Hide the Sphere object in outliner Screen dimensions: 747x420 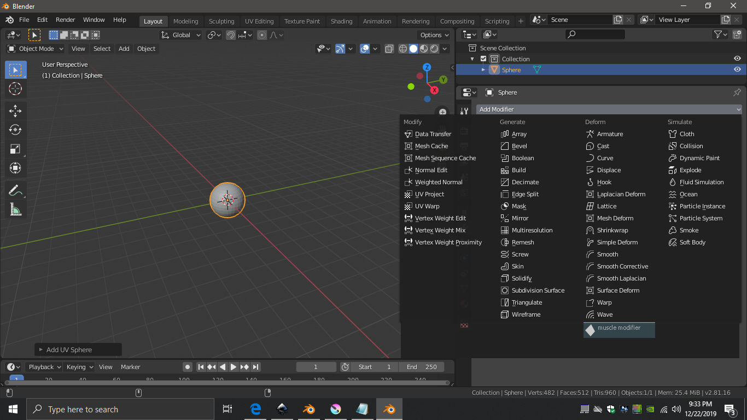(737, 69)
